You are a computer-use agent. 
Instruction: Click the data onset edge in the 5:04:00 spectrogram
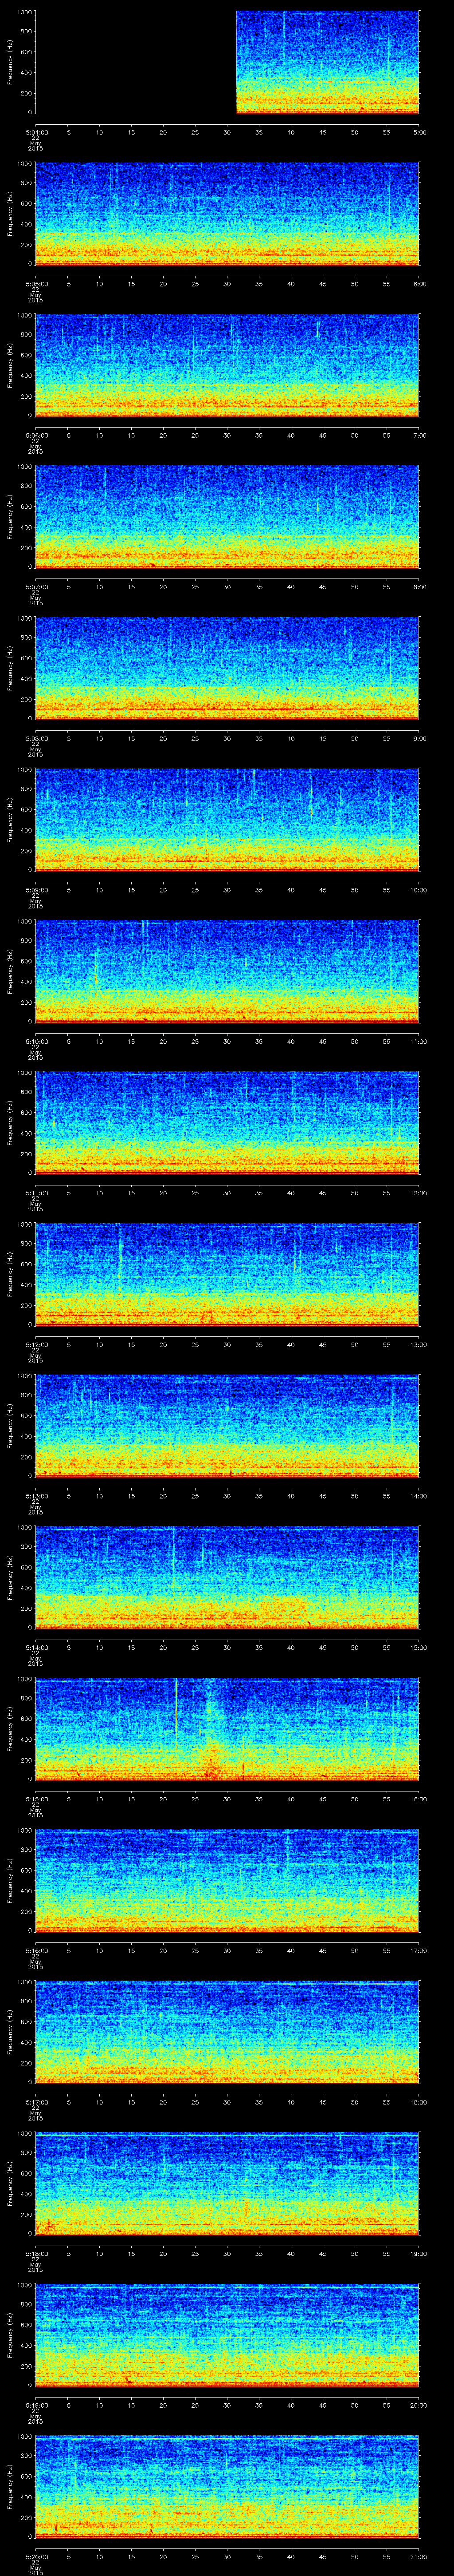tap(236, 62)
